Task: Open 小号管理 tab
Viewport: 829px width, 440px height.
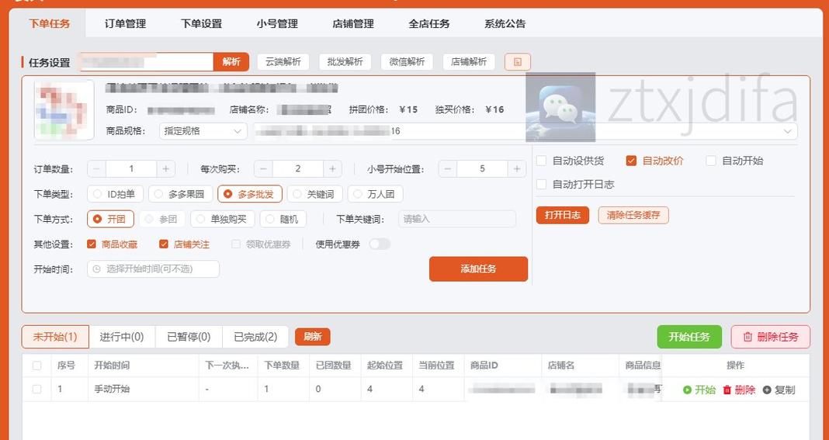Action: coord(277,24)
